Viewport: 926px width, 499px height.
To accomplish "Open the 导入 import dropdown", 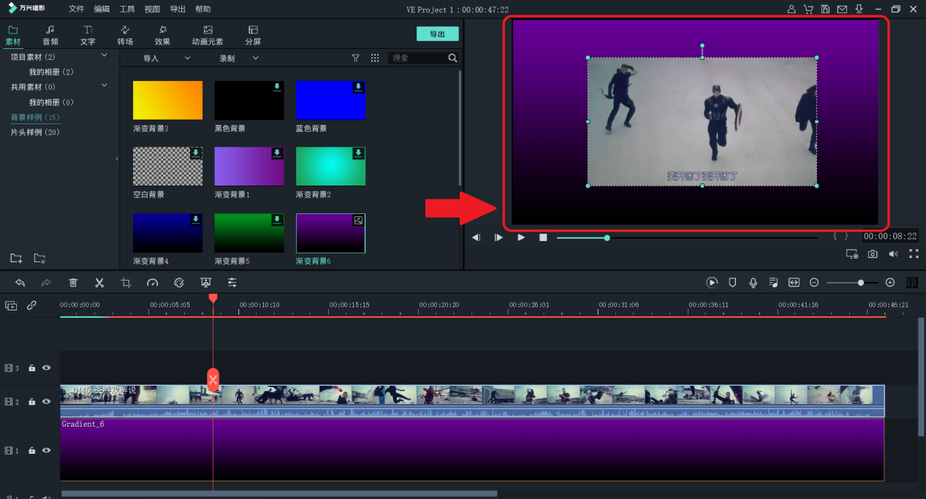I will [167, 58].
